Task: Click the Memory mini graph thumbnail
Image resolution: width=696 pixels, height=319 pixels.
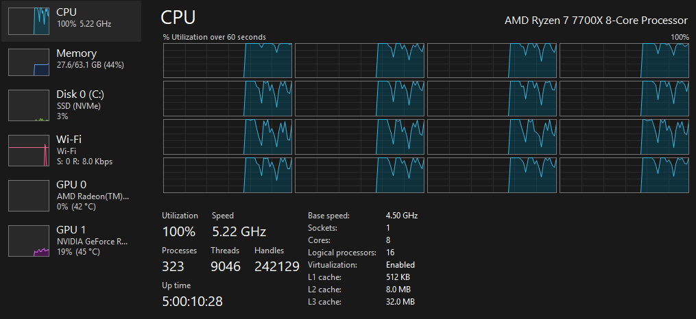Action: [x=29, y=62]
